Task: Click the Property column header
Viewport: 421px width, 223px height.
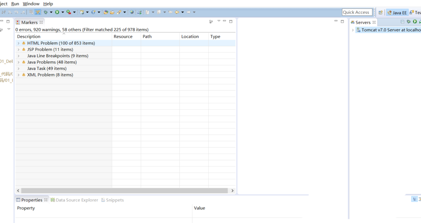Action: click(104, 208)
